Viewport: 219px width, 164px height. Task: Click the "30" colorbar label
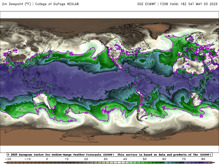106,159
